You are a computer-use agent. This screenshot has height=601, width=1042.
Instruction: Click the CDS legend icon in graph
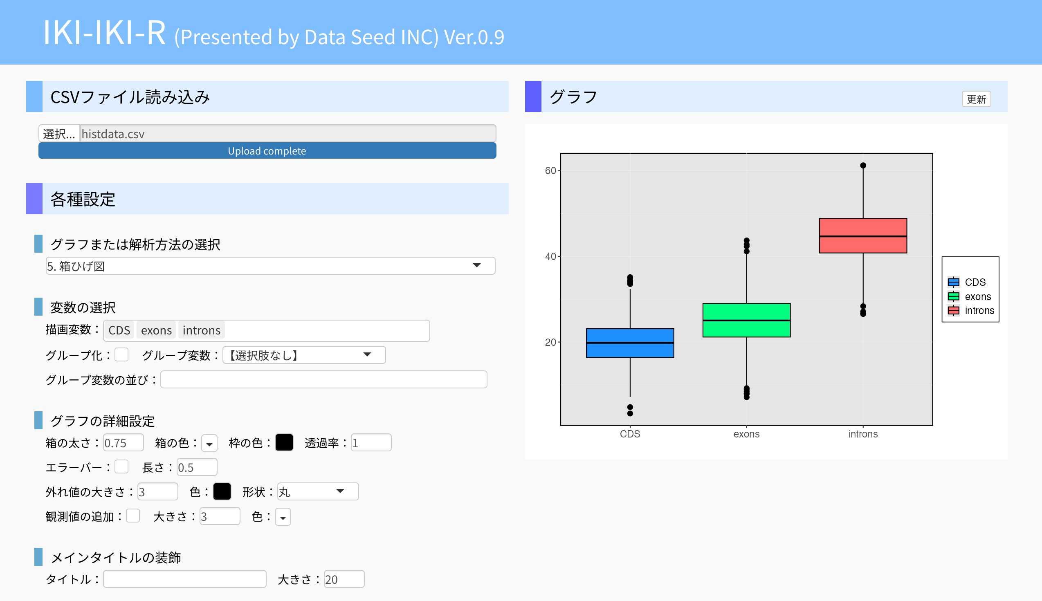click(953, 283)
